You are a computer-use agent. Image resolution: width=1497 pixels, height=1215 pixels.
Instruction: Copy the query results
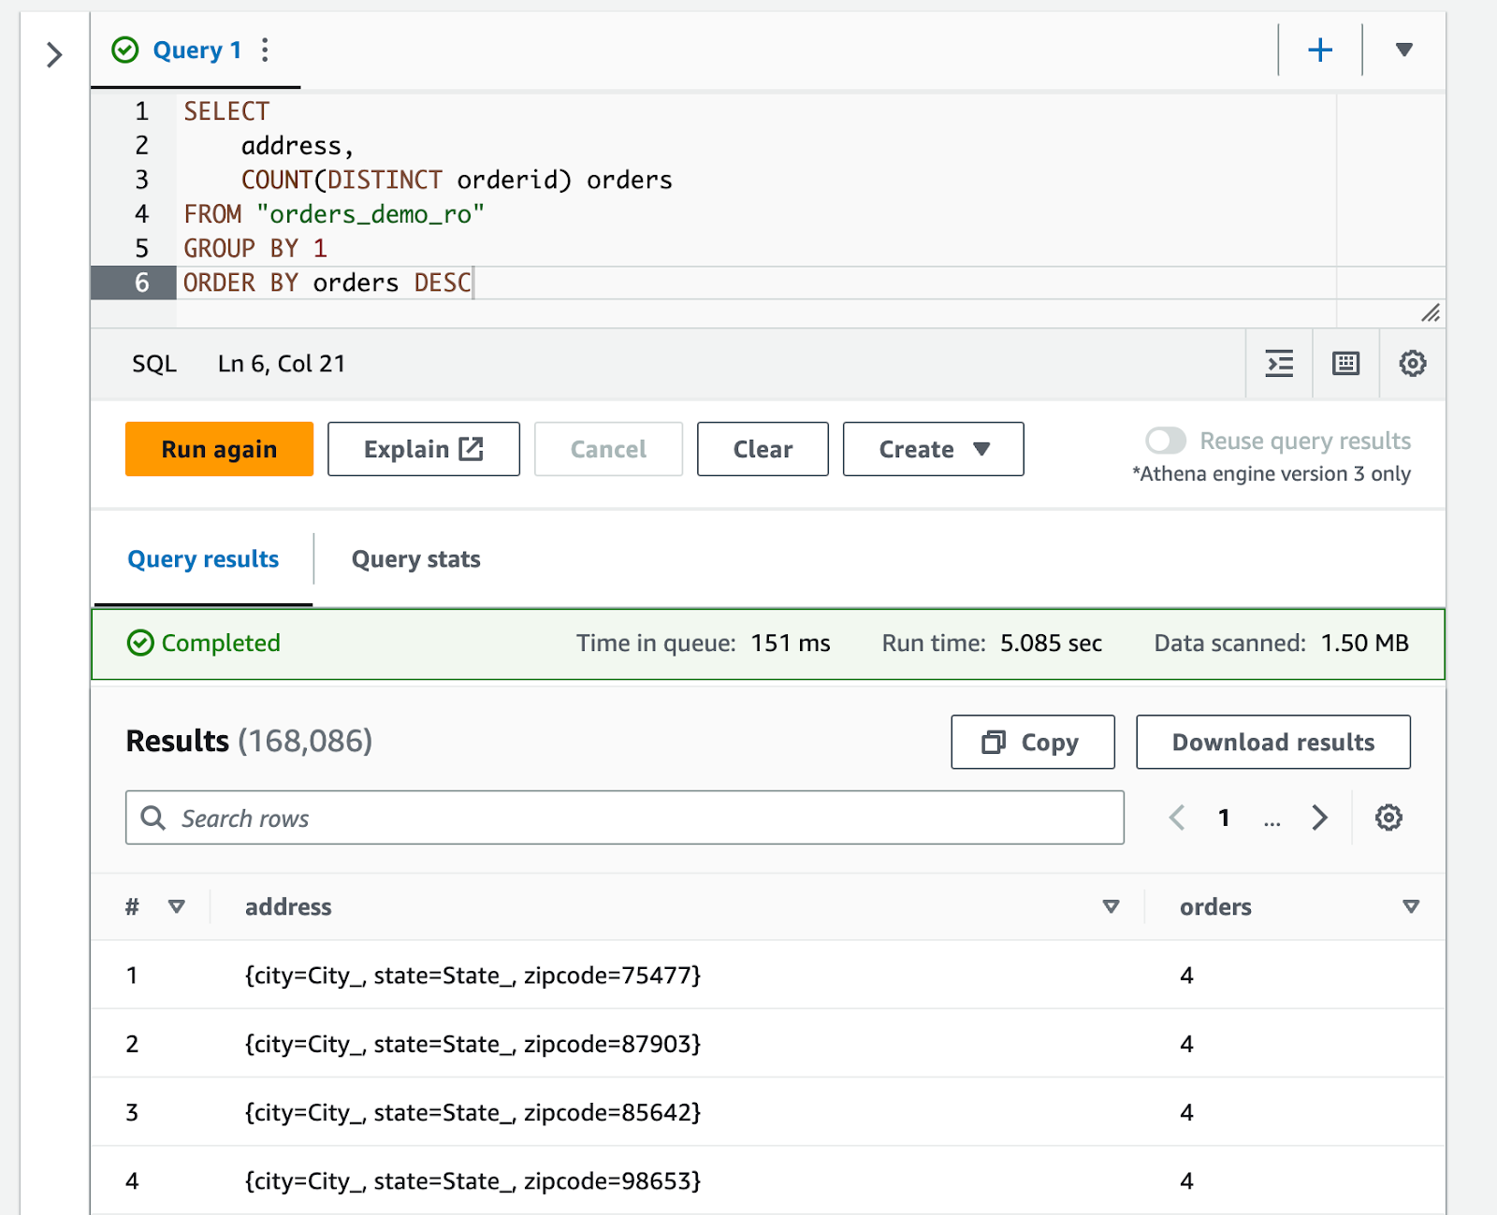click(x=1032, y=742)
